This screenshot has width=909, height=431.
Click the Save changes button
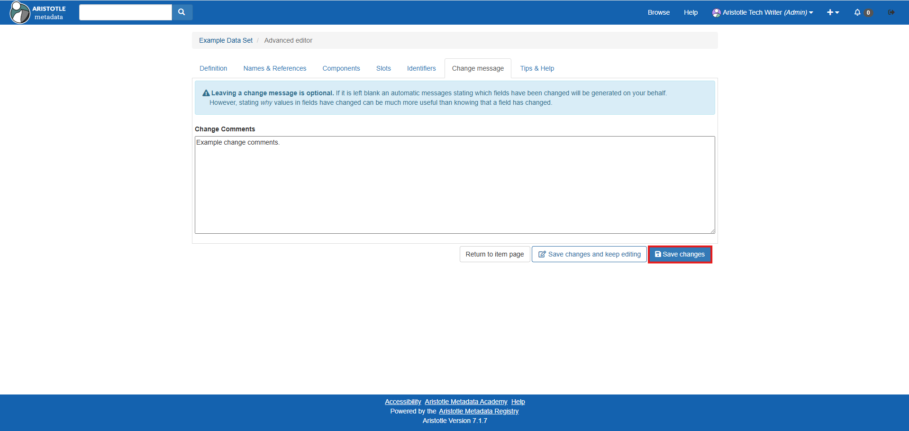(x=680, y=254)
